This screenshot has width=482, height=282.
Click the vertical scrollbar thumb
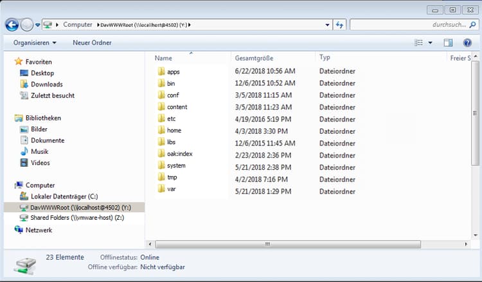pos(476,113)
